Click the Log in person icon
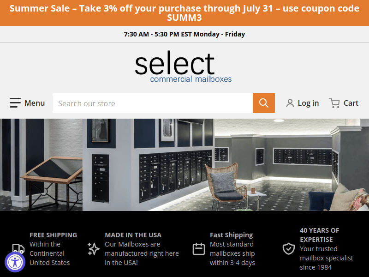 (x=290, y=103)
